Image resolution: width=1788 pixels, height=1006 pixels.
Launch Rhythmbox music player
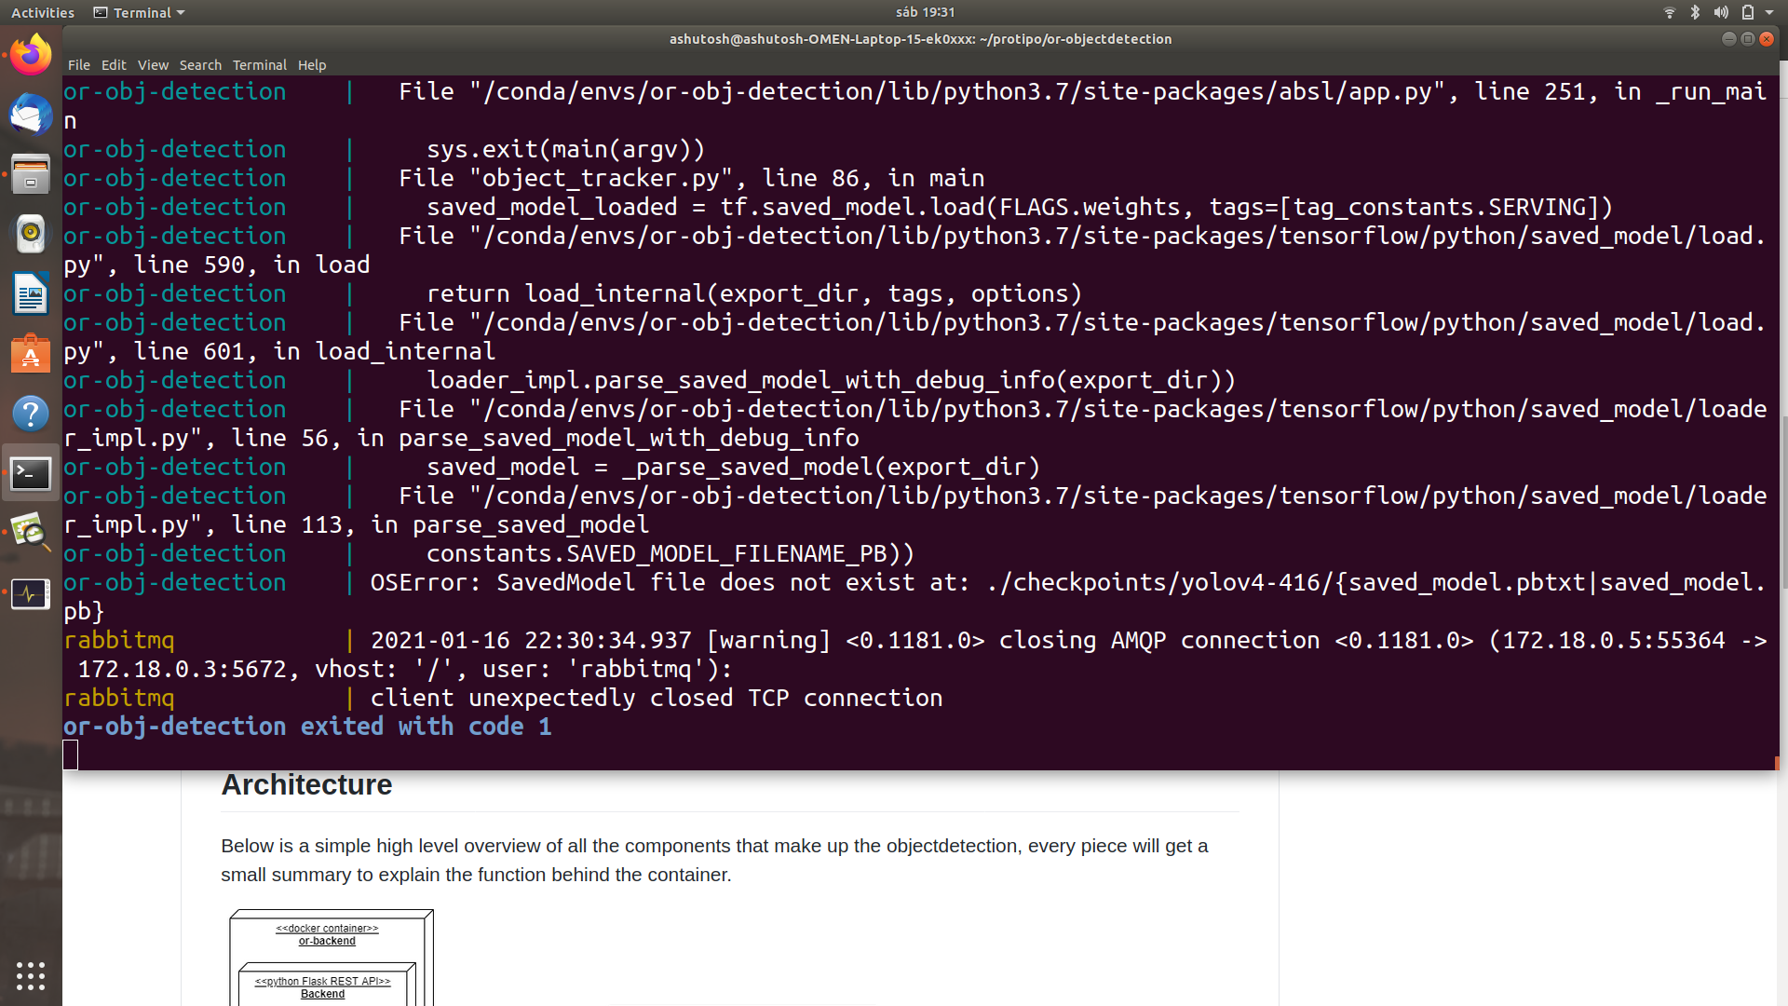pyautogui.click(x=31, y=234)
